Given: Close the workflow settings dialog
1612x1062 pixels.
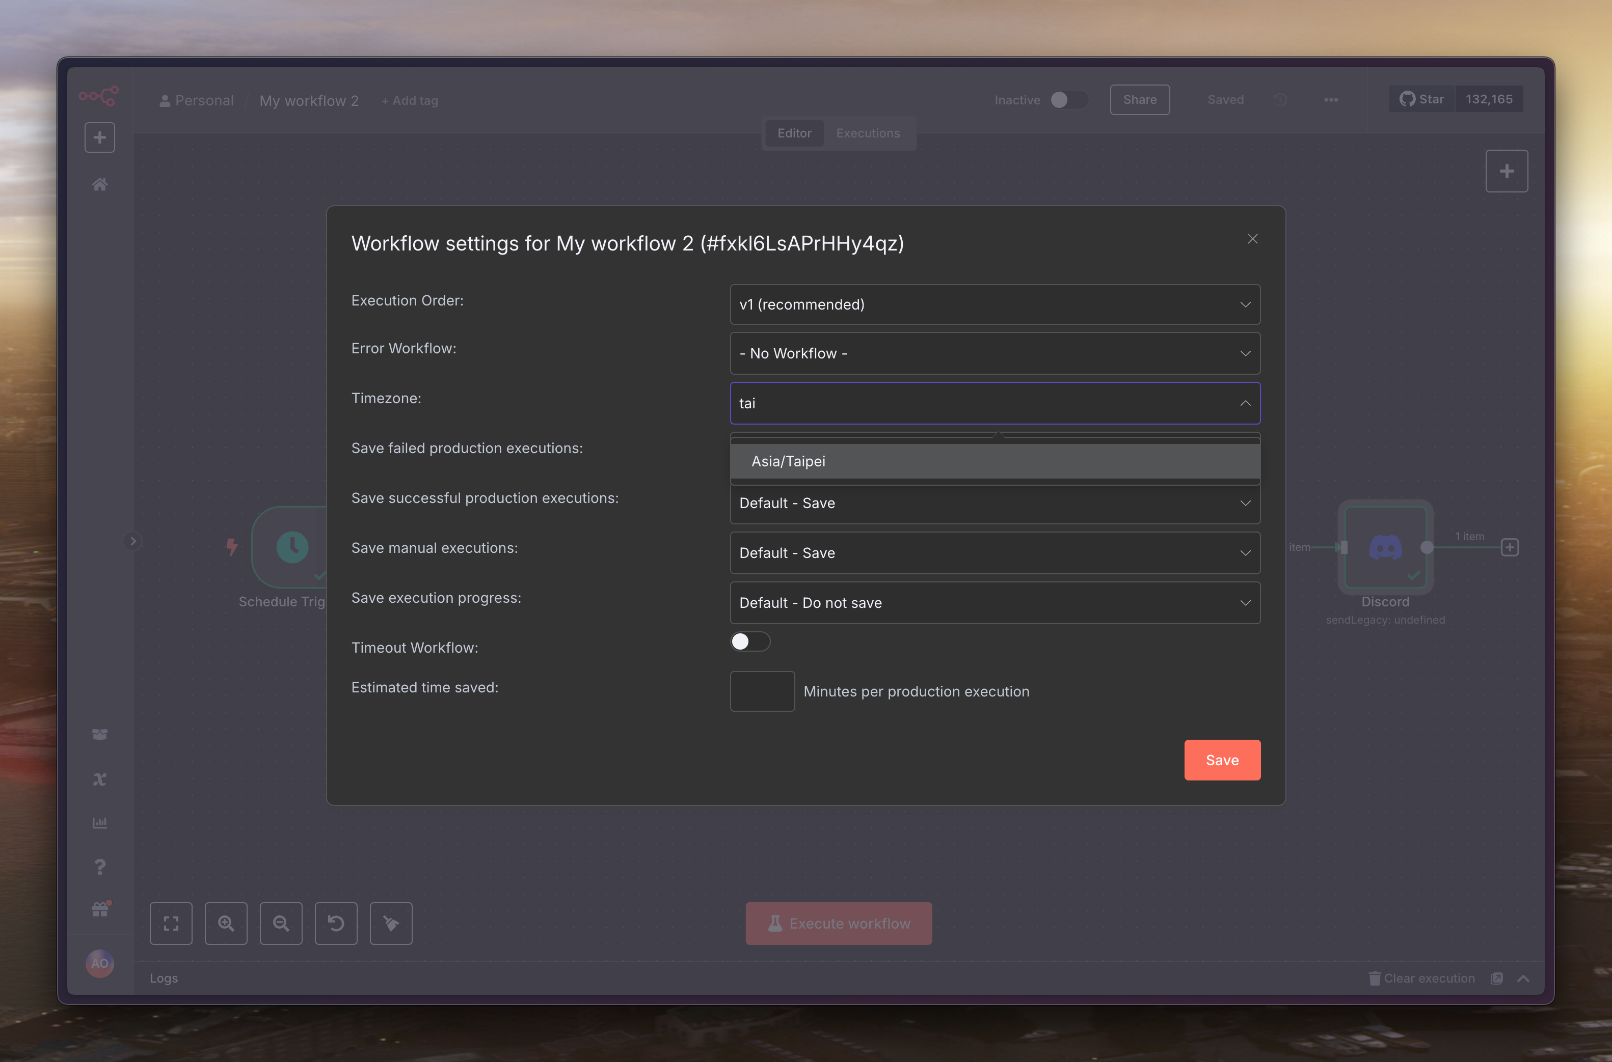Looking at the screenshot, I should [1252, 239].
